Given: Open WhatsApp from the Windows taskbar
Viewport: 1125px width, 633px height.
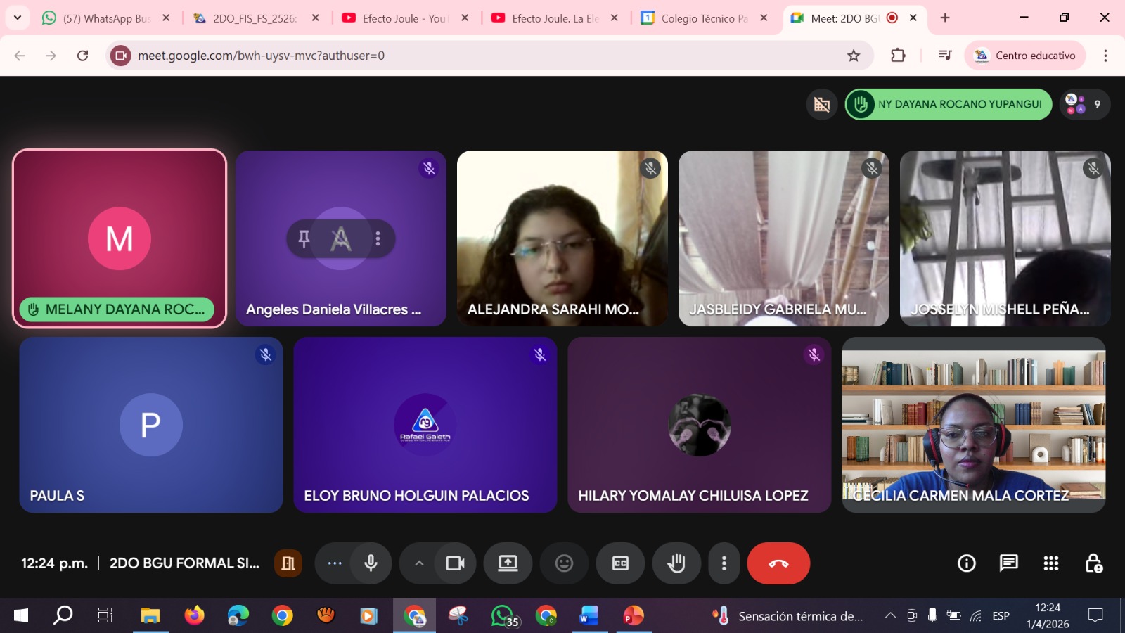Looking at the screenshot, I should tap(503, 616).
